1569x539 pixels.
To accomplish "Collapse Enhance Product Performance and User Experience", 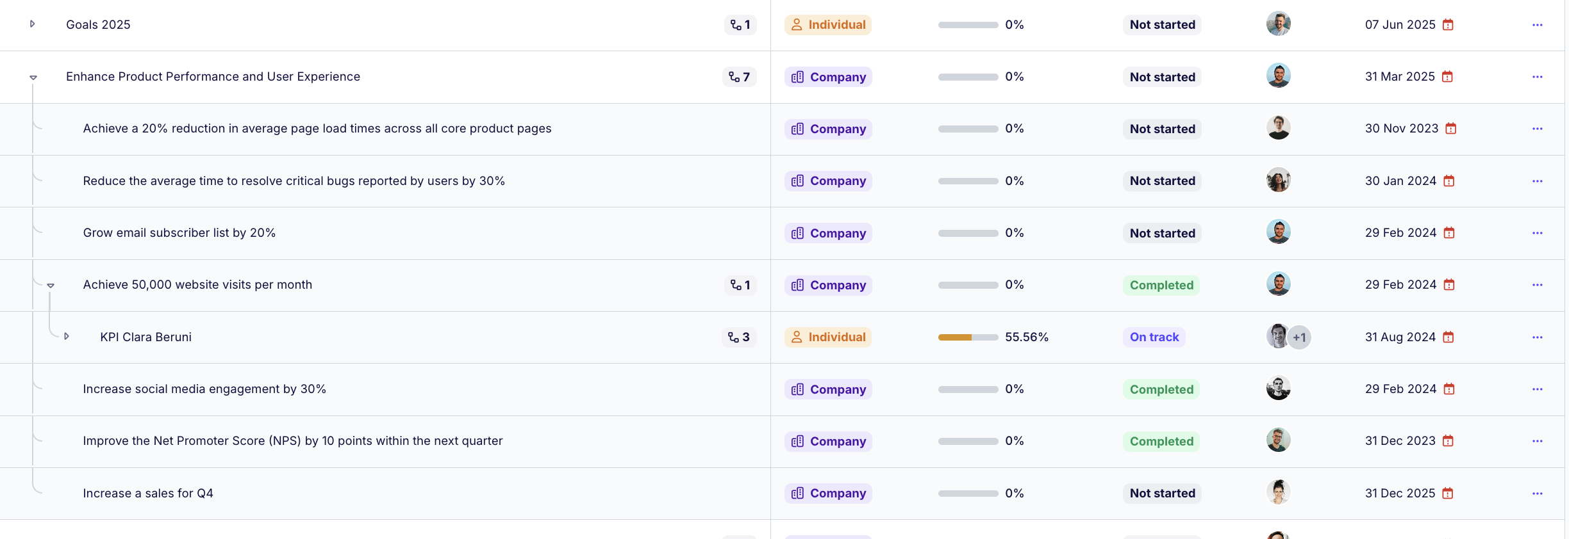I will click(33, 77).
